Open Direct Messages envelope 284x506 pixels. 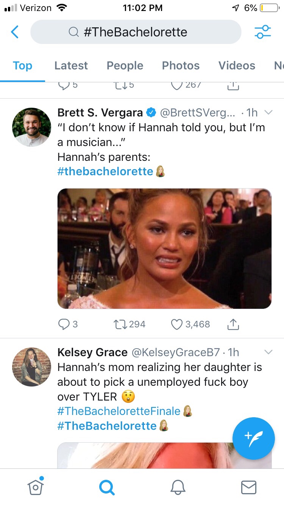coord(249,487)
